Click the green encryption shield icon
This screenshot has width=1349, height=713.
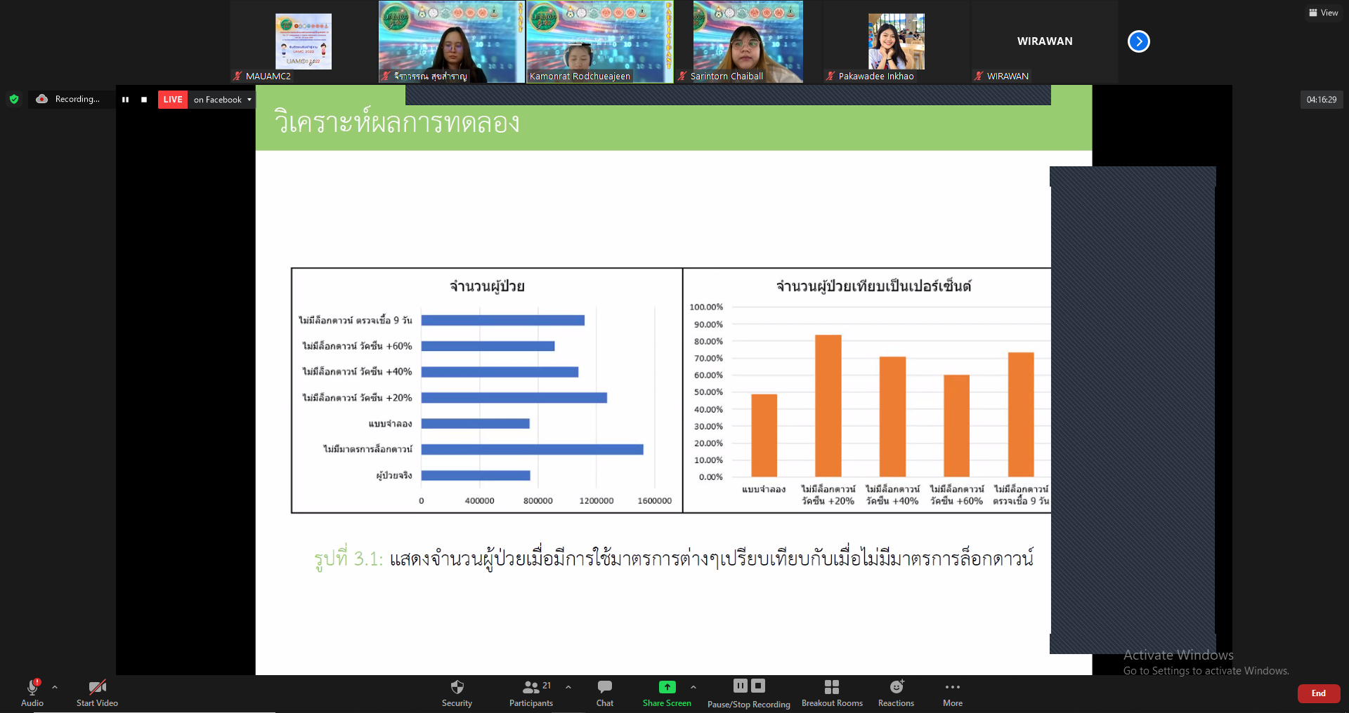click(x=14, y=99)
